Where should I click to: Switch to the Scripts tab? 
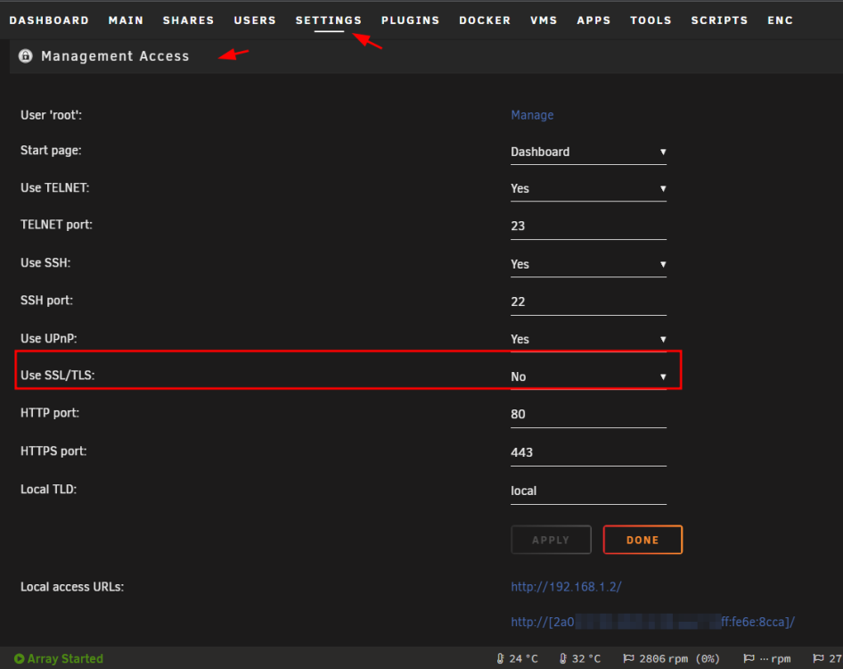[x=719, y=21]
